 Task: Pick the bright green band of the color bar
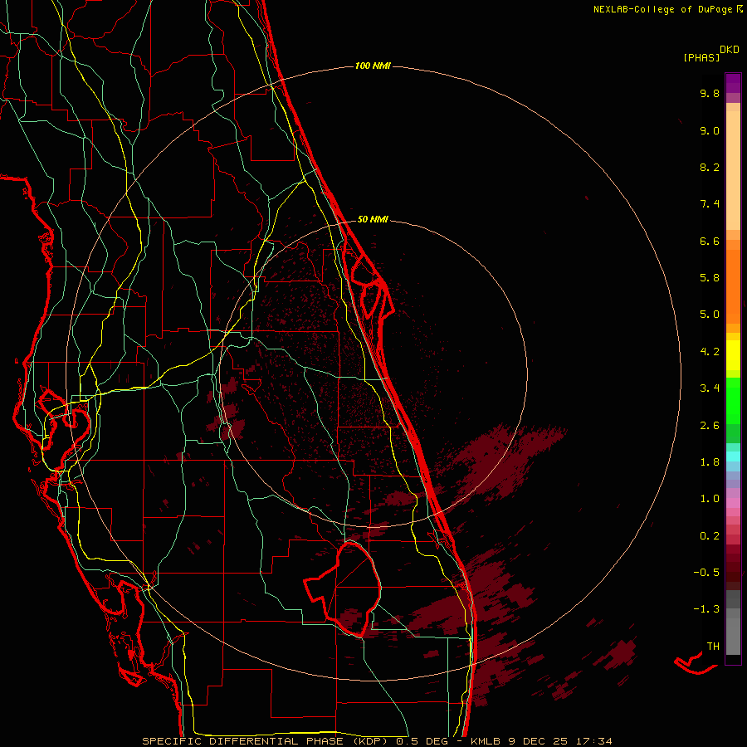733,401
